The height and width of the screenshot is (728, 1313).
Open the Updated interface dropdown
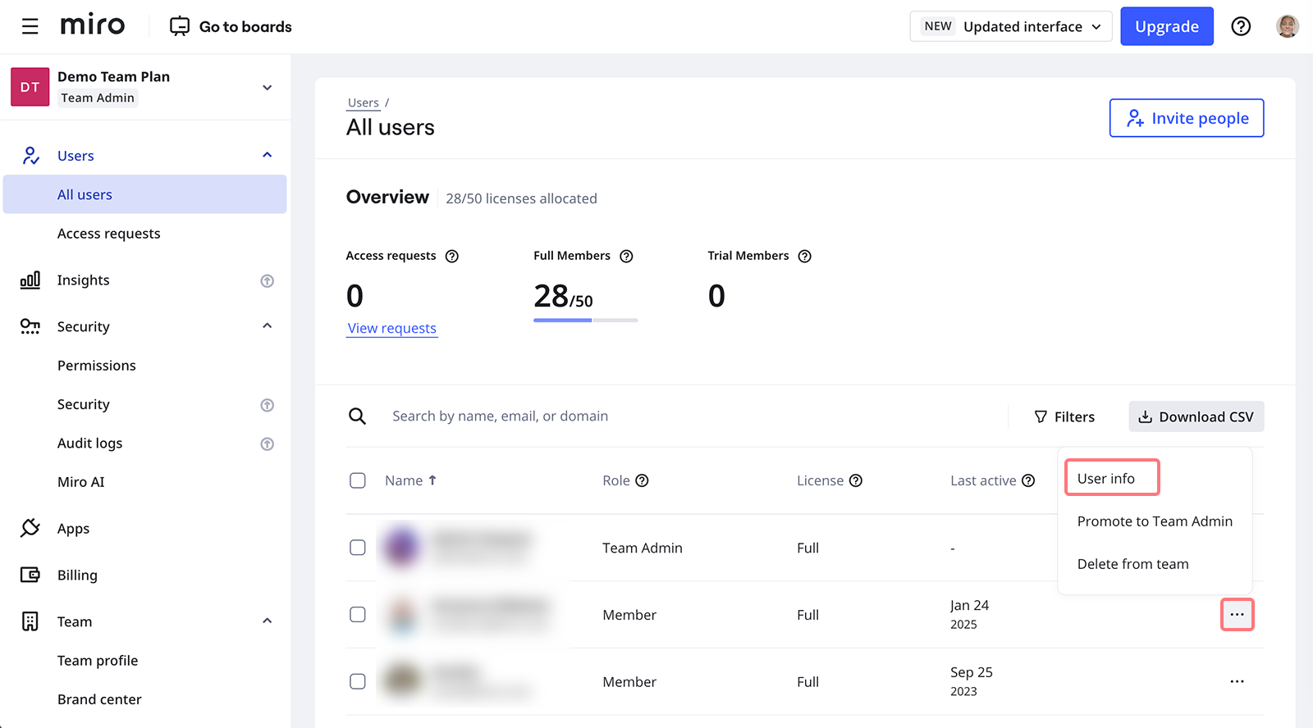1010,27
